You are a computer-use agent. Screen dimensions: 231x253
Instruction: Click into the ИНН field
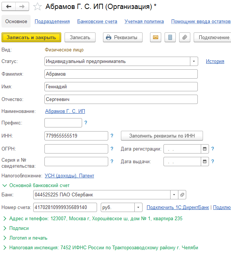coord(76,136)
